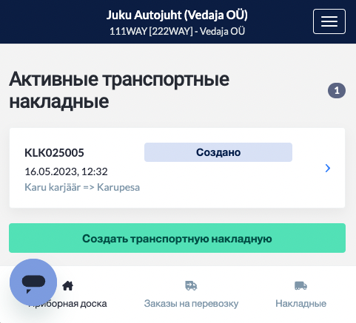Click the date 16.05.2023, 12:32
Screen dimensions: 356x323
click(66, 171)
